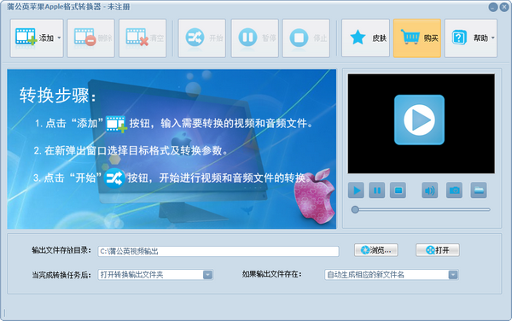Click the '如果输出文件存在:' label
This screenshot has height=321, width=512.
pos(271,274)
